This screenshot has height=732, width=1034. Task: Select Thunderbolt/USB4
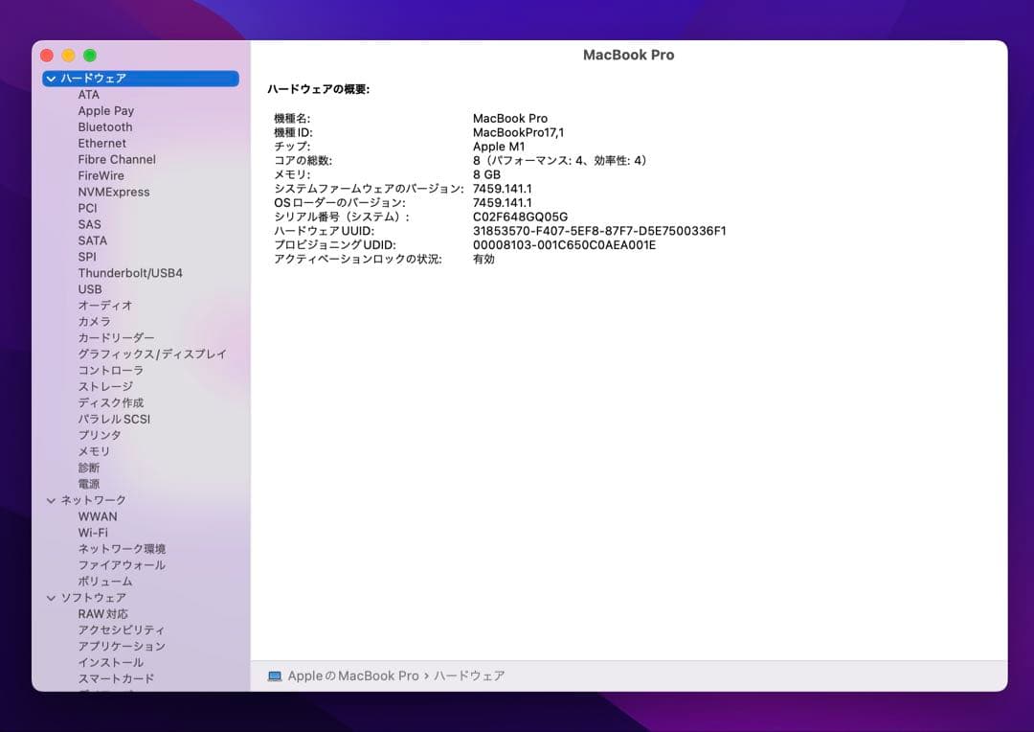click(x=129, y=272)
